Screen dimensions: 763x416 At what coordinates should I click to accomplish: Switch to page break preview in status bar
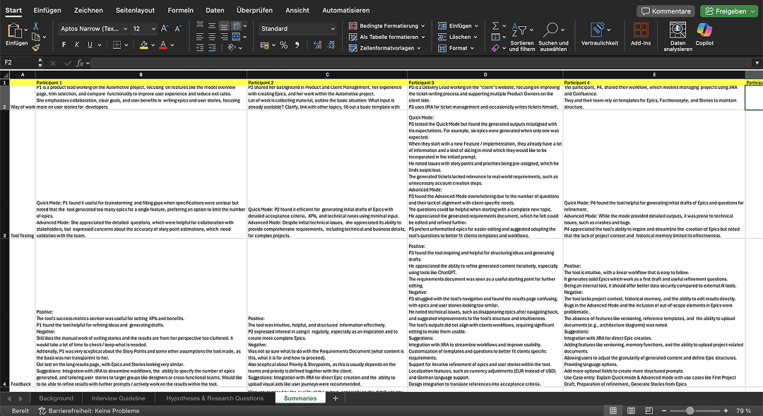pyautogui.click(x=649, y=411)
